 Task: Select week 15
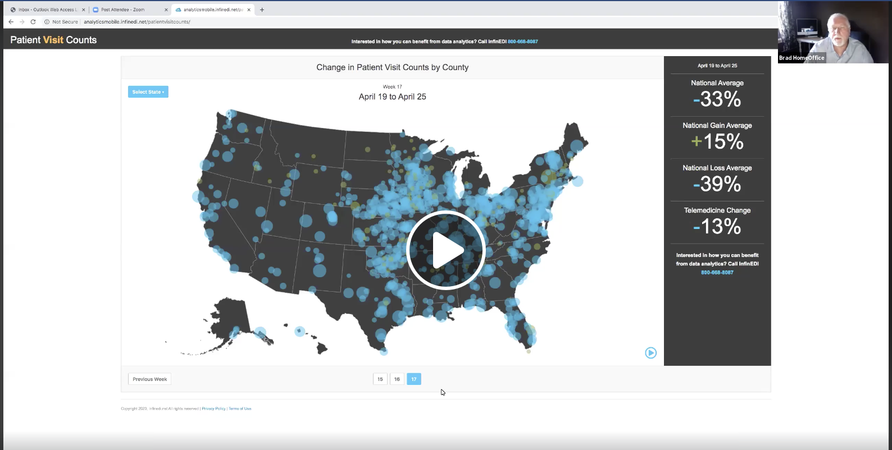(x=380, y=379)
